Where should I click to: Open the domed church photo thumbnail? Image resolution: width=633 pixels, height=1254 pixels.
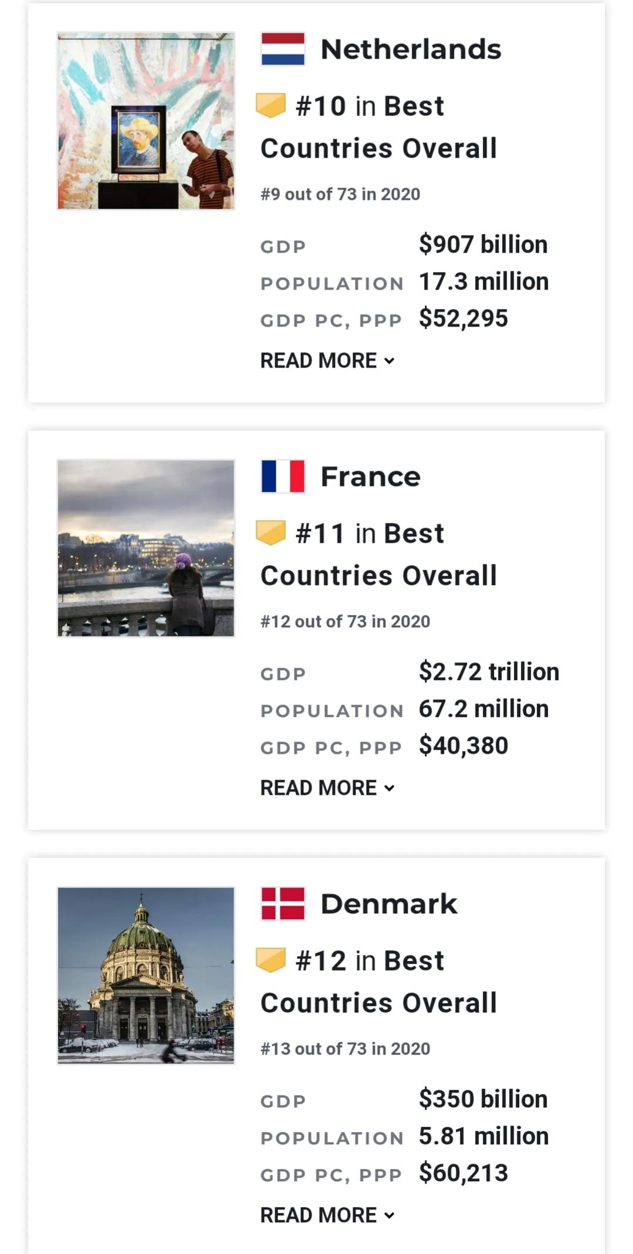pos(146,976)
